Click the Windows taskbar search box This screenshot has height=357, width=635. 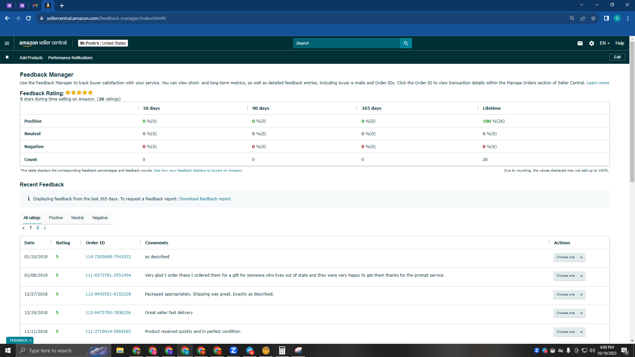point(63,350)
